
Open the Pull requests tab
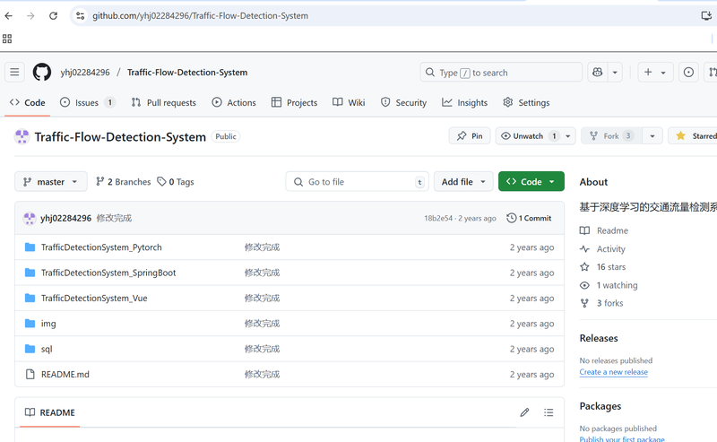(x=164, y=102)
